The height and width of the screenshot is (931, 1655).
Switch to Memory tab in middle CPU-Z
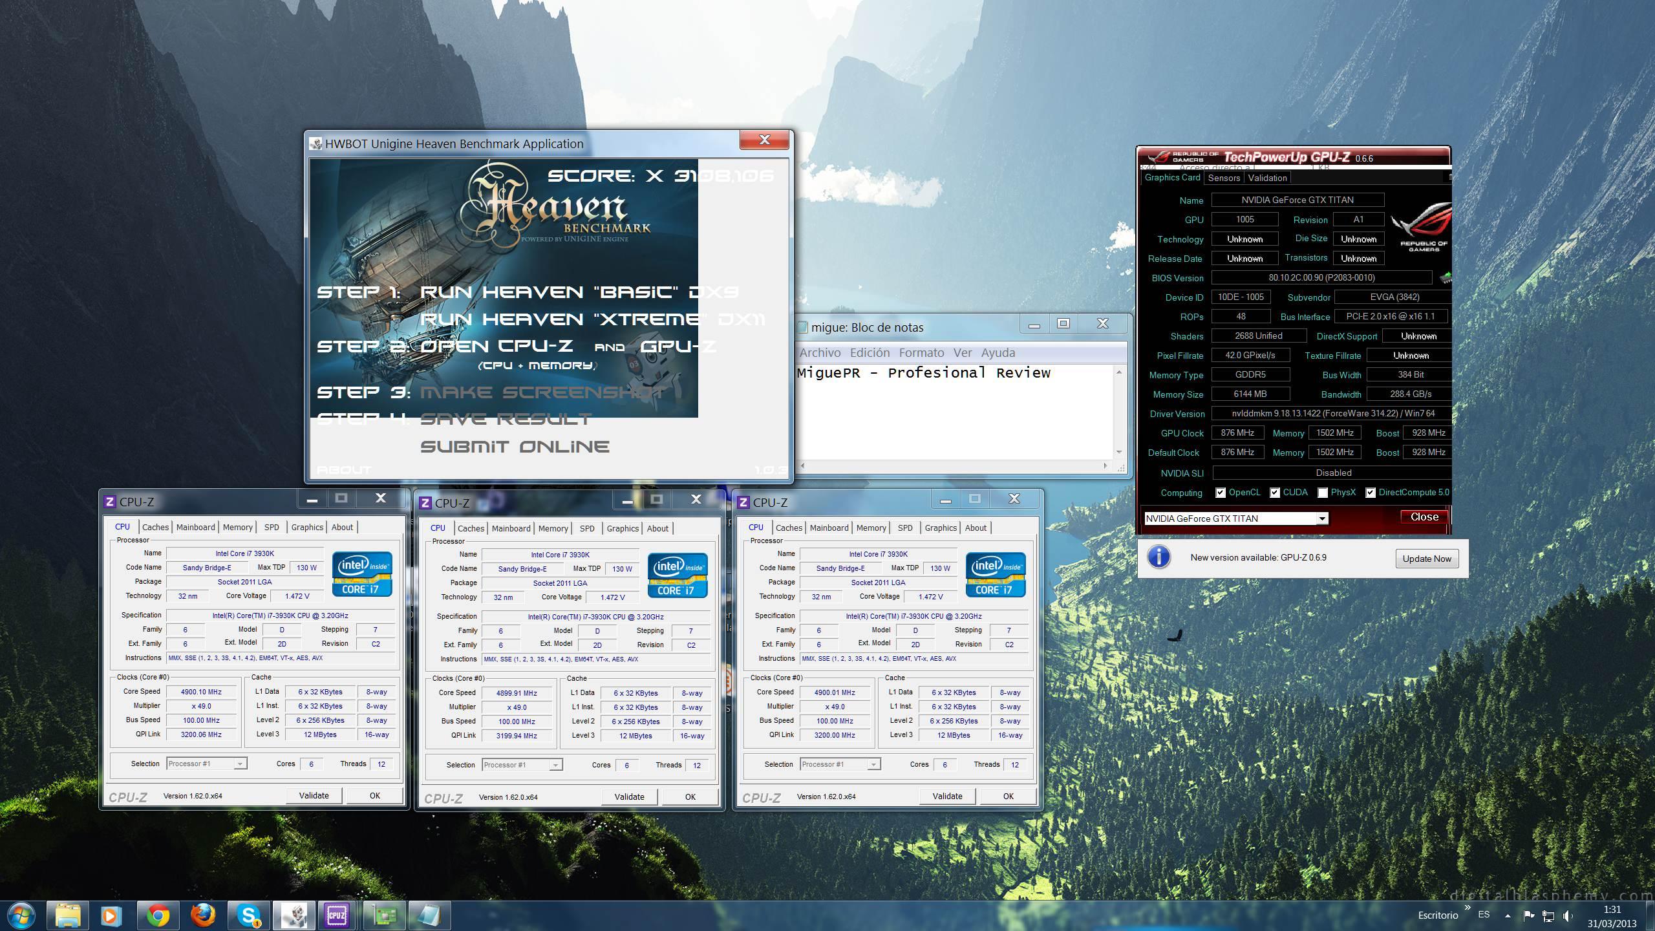coord(553,528)
